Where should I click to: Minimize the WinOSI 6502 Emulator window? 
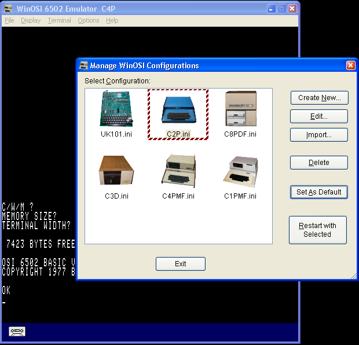click(272, 9)
